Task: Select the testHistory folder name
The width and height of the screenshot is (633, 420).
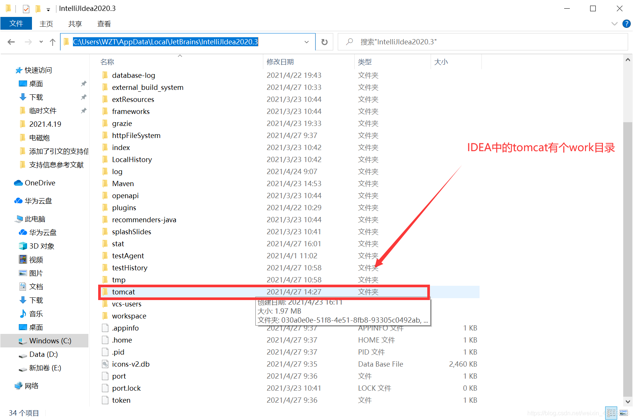Action: coord(130,268)
